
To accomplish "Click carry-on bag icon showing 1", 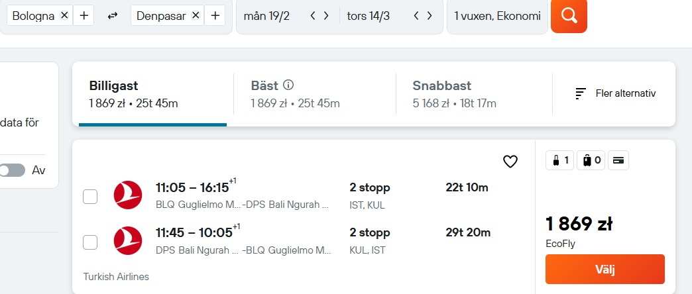I will (559, 160).
